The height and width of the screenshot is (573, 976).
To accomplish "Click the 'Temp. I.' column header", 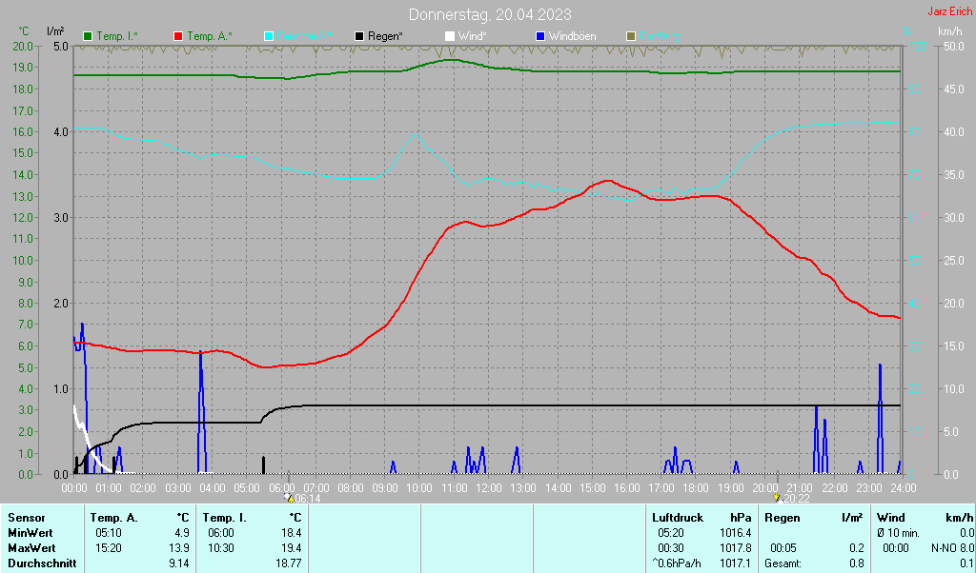I will 225,518.
